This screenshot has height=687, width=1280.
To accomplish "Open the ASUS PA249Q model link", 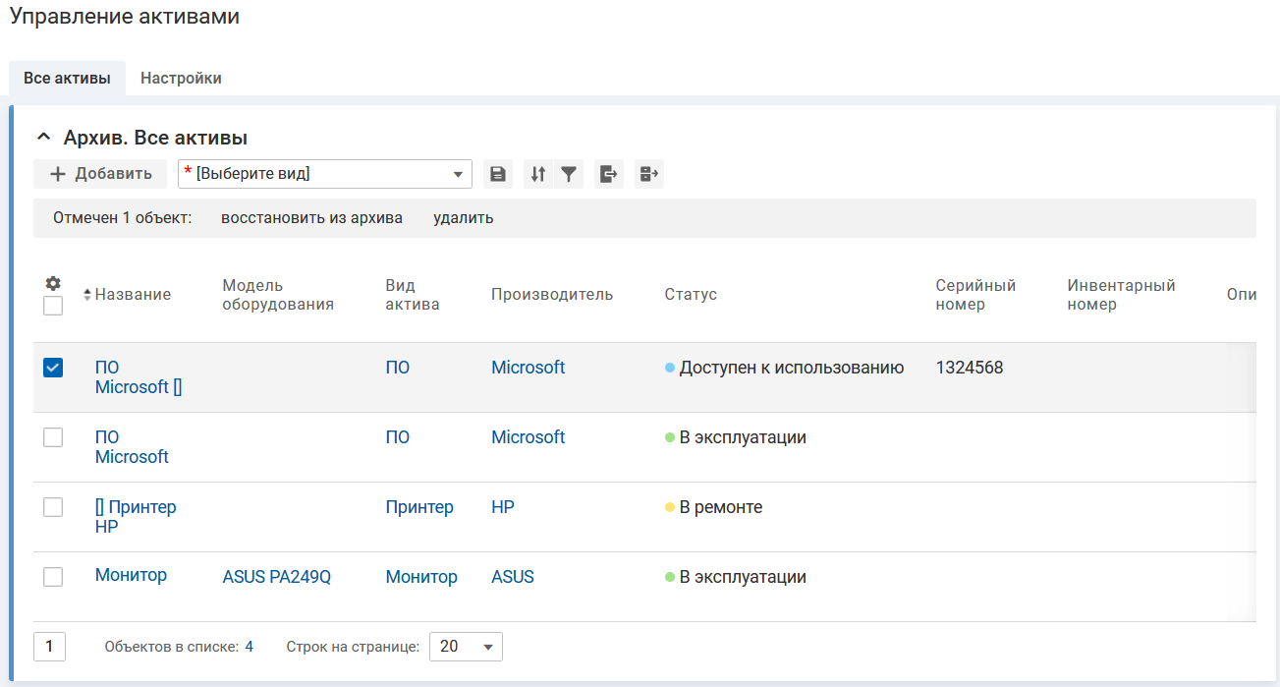I will pyautogui.click(x=277, y=577).
